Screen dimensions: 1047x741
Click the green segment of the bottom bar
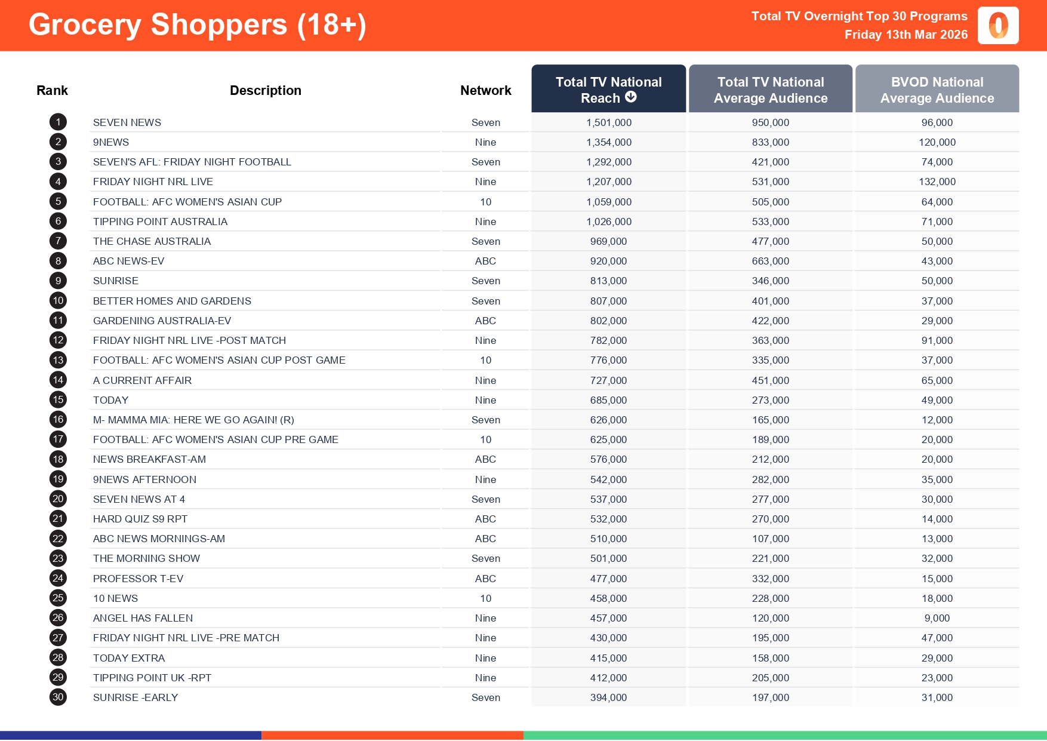click(x=785, y=736)
